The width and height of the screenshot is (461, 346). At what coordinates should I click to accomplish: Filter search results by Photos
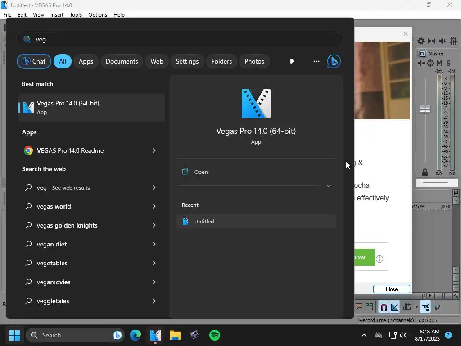254,61
